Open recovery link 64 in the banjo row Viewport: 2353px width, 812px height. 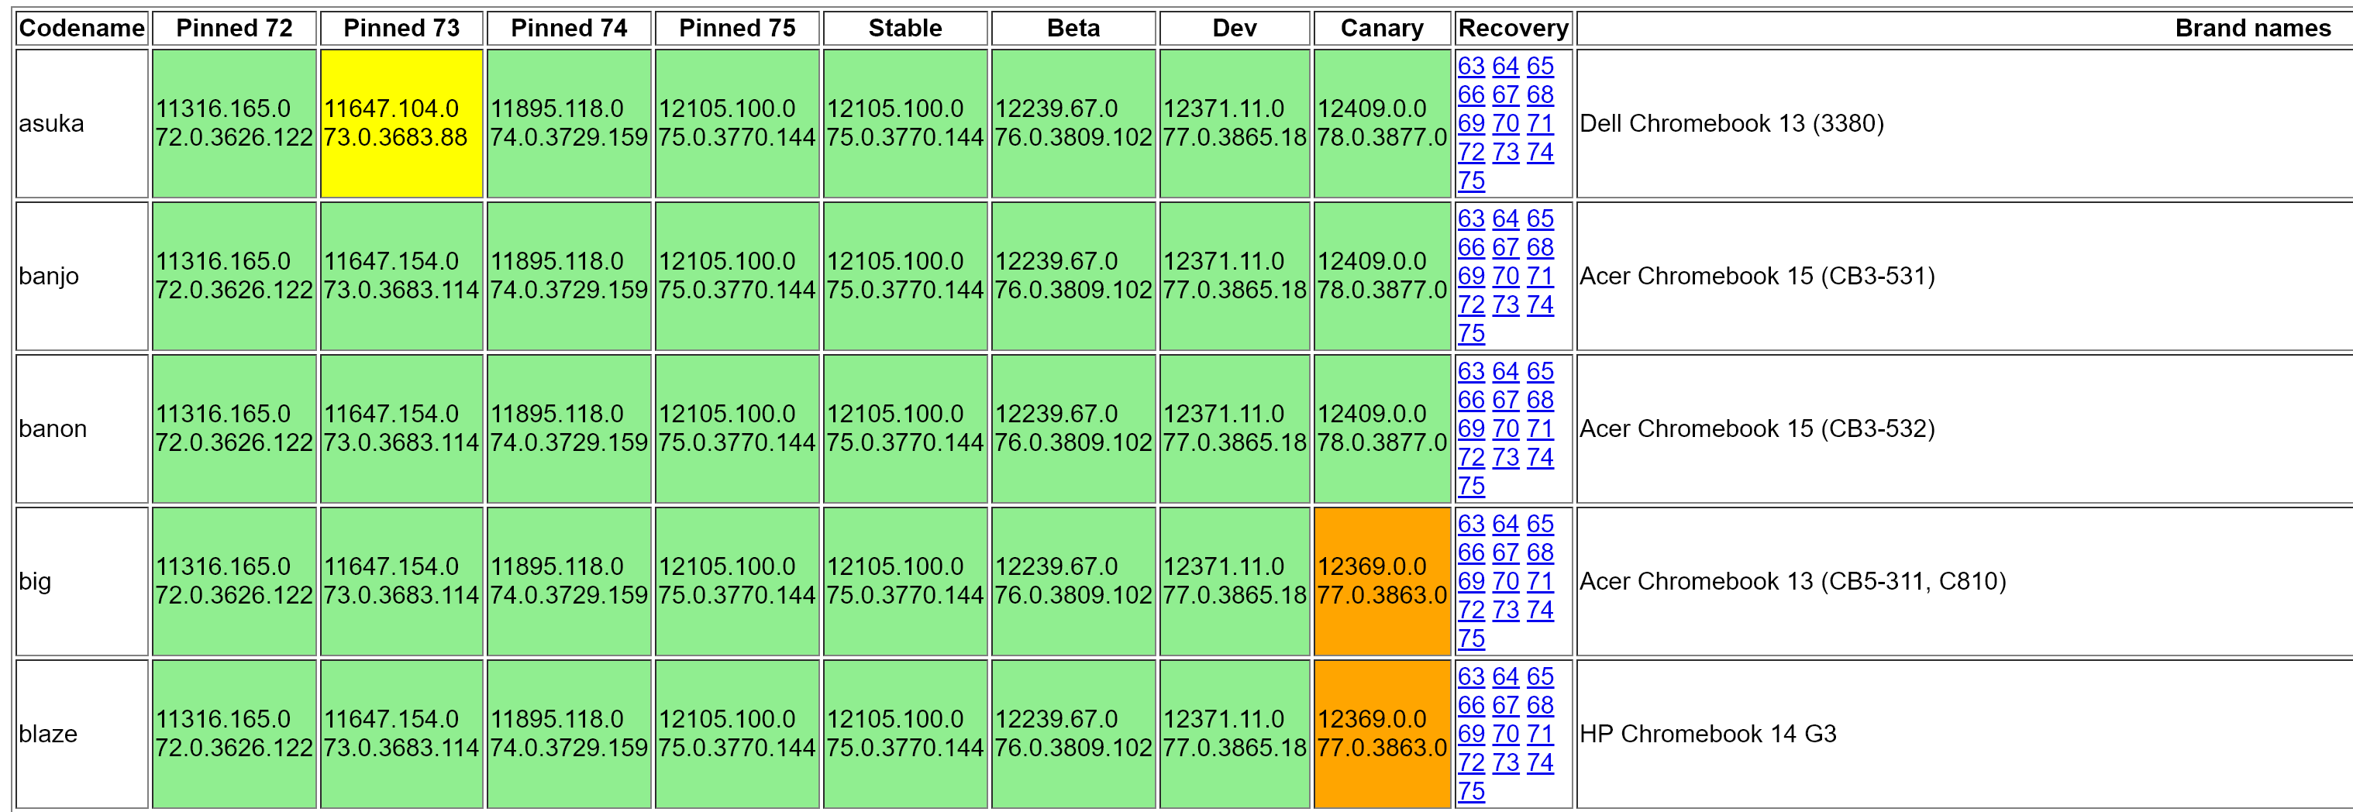pos(1505,219)
